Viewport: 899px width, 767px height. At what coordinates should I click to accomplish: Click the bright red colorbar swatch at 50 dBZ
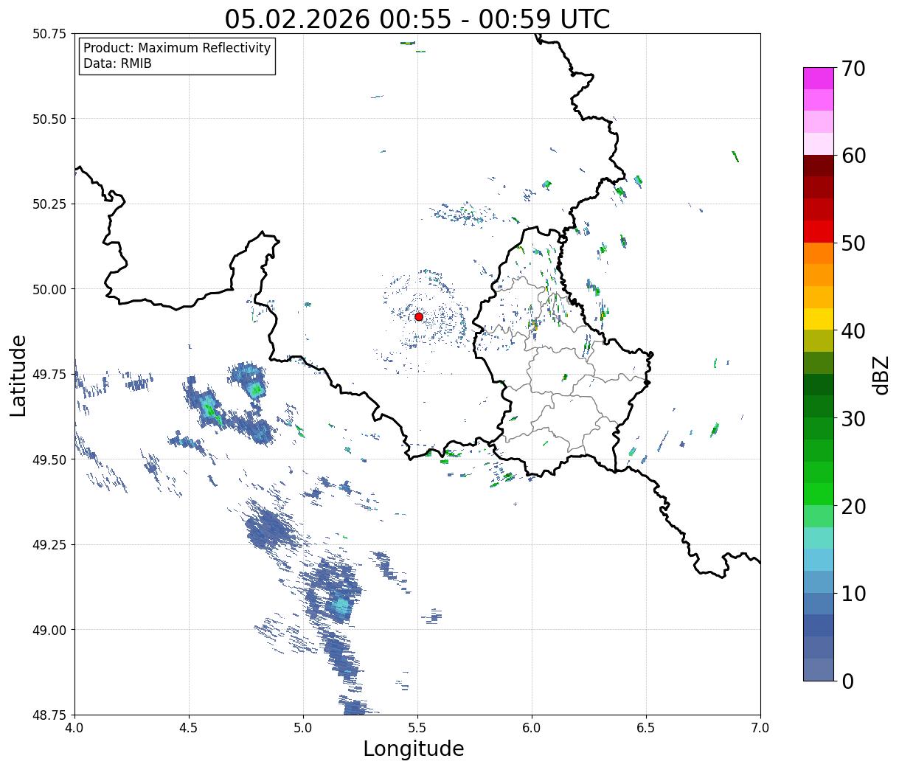coord(819,232)
